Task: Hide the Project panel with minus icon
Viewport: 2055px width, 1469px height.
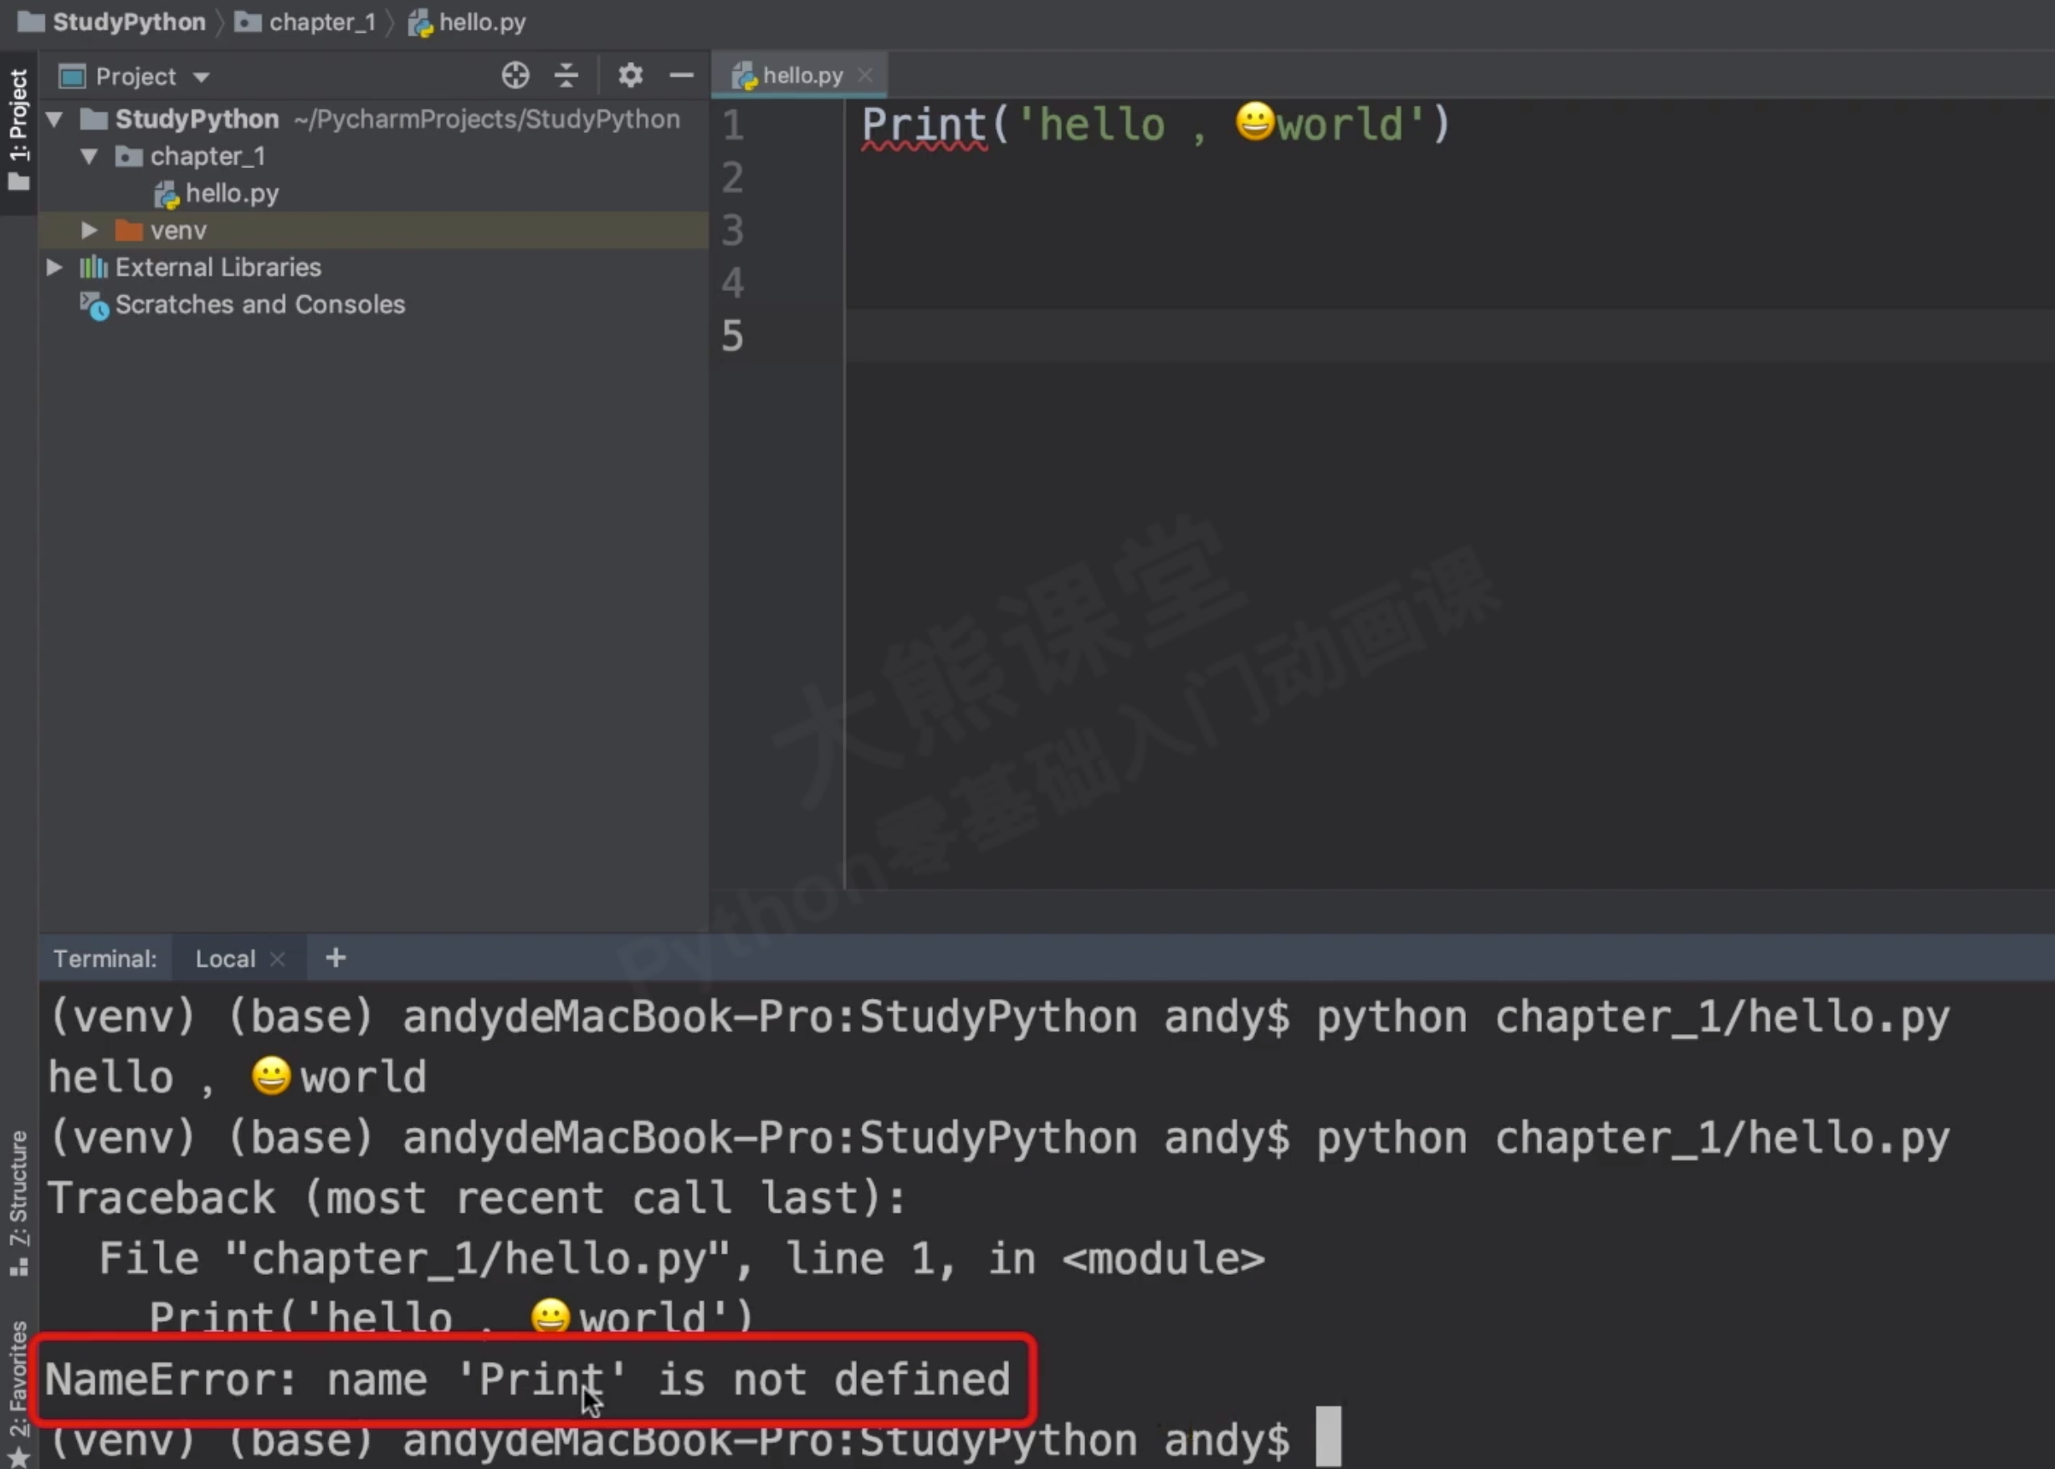Action: coord(681,75)
